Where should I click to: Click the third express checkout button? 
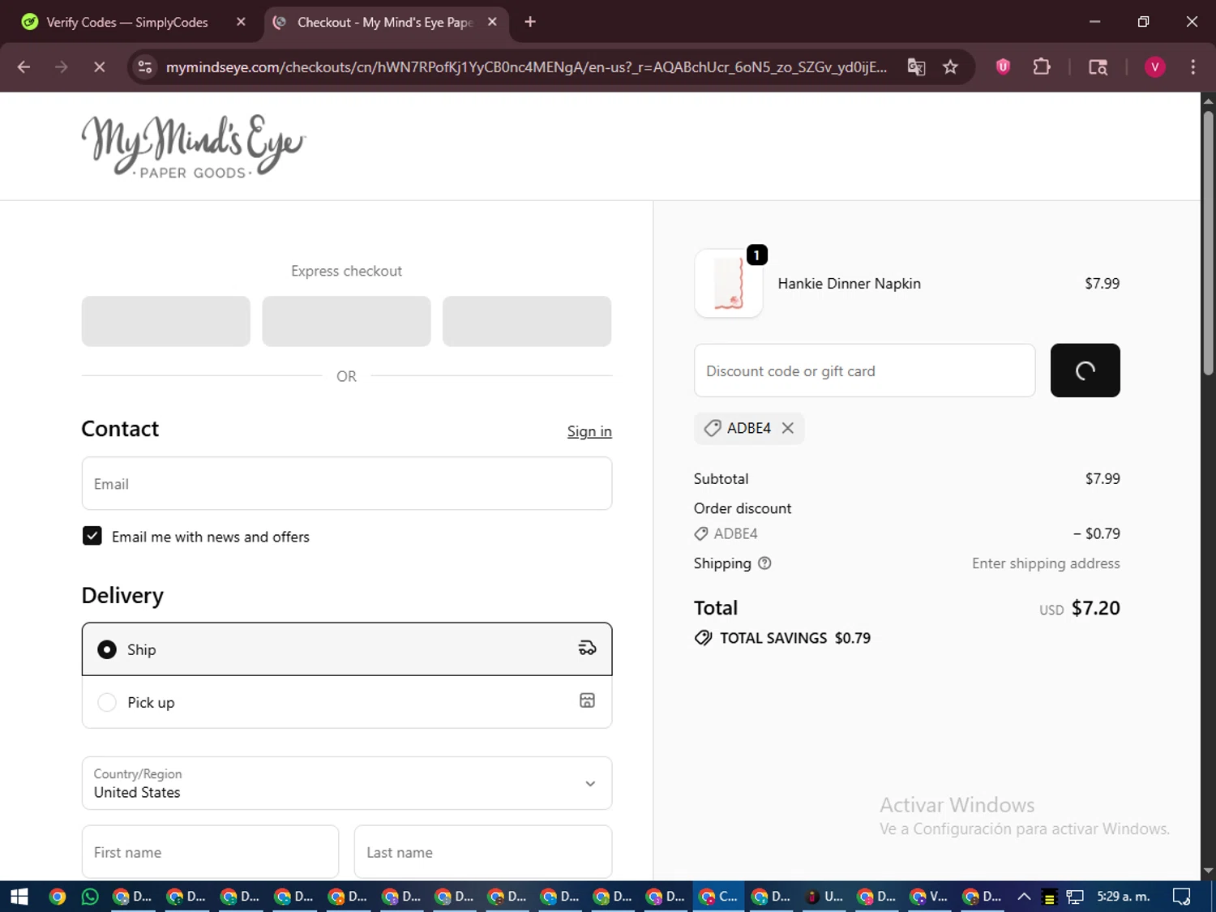point(527,321)
